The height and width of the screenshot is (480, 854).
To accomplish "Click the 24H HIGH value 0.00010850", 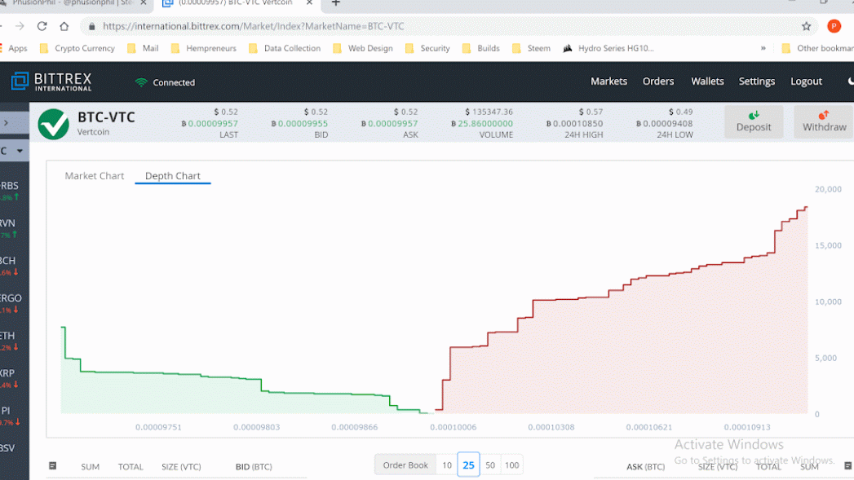I will click(574, 124).
